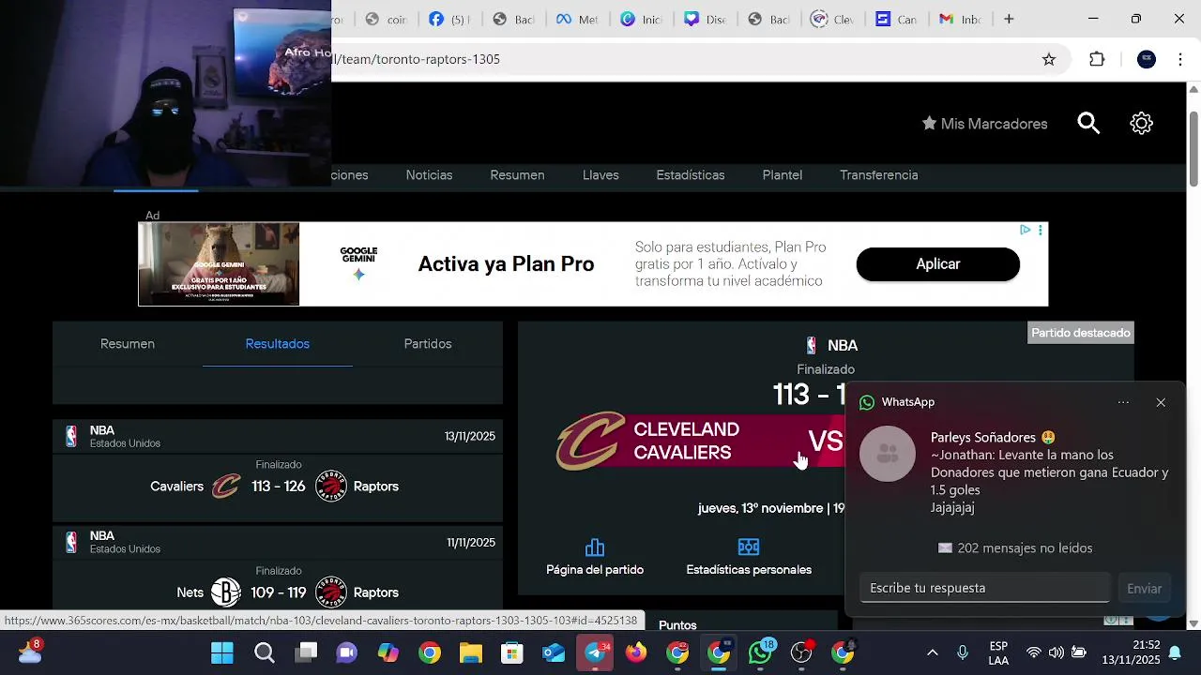The image size is (1201, 675).
Task: Go to the team Resumen menu
Action: click(517, 175)
